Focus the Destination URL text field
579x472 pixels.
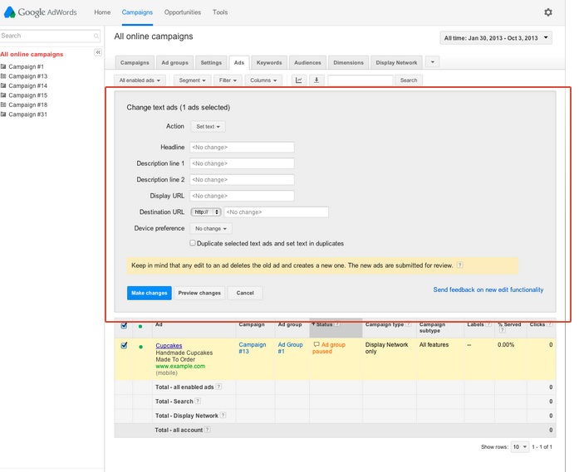(276, 212)
